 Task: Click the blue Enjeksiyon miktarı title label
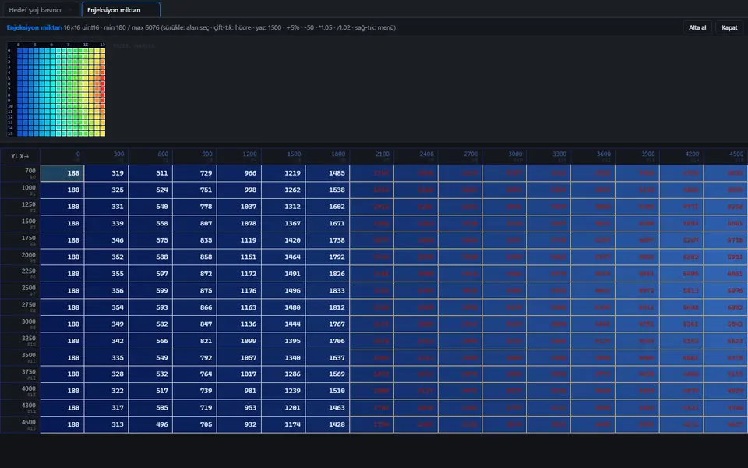point(34,28)
